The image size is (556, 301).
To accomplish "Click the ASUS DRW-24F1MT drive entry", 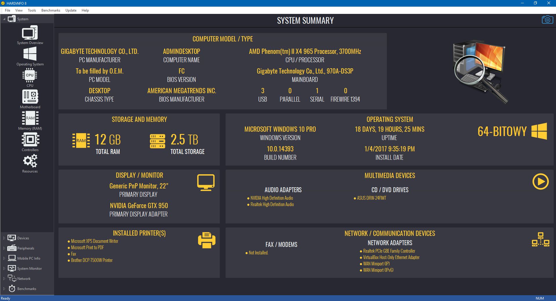I will click(372, 198).
